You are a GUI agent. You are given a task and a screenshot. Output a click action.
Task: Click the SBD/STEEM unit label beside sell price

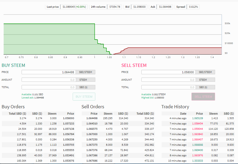pyautogui.click(x=205, y=72)
